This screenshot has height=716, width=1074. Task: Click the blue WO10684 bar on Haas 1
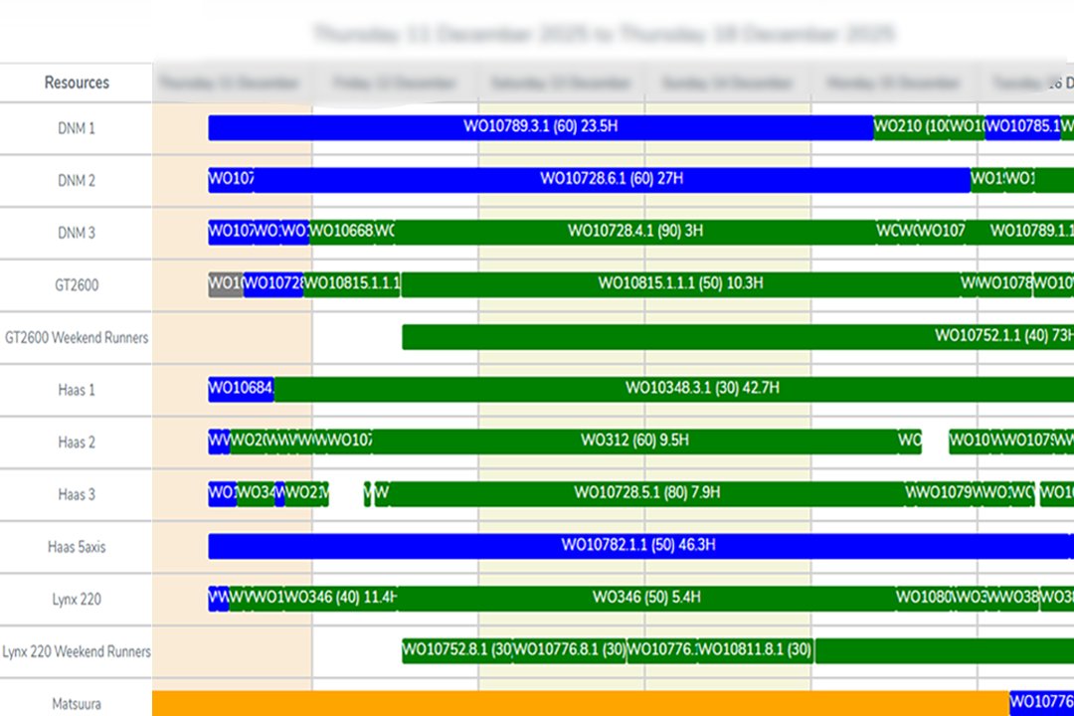241,389
